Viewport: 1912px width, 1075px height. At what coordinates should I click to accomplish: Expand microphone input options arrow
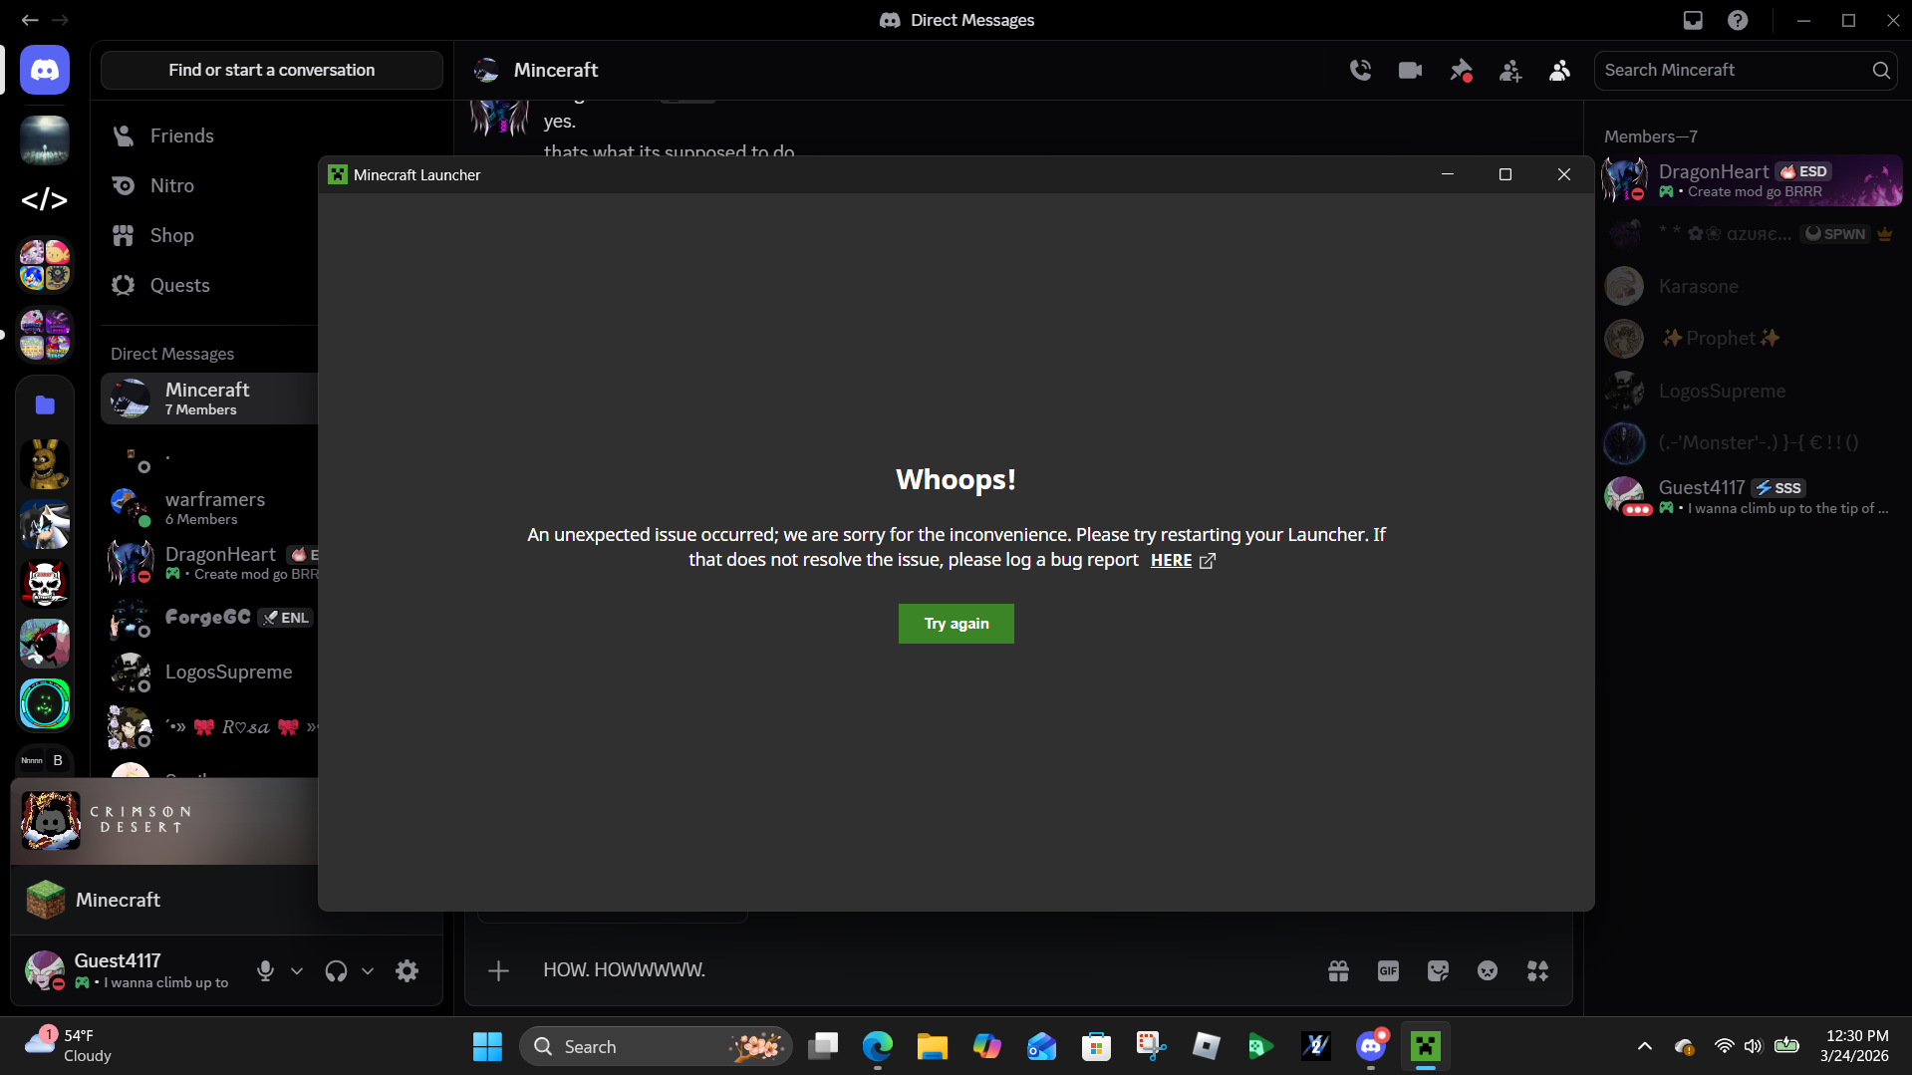coord(297,970)
